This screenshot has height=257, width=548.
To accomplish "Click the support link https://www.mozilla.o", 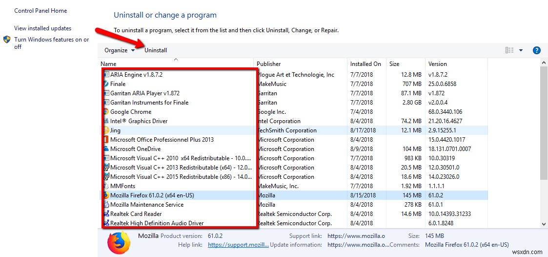I will point(356,236).
